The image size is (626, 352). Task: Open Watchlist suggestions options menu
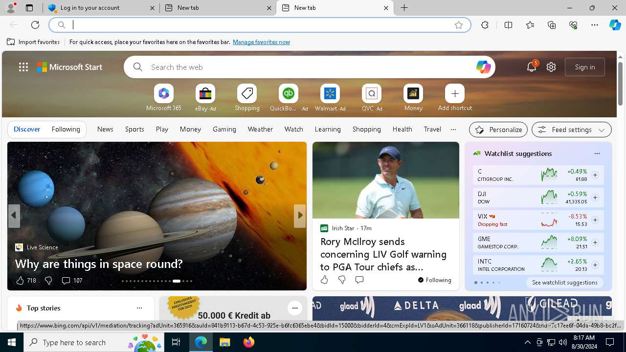click(x=597, y=154)
